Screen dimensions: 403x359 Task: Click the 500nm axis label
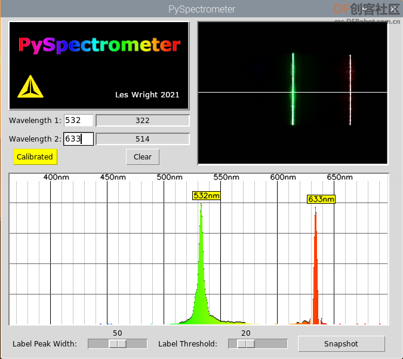(170, 177)
